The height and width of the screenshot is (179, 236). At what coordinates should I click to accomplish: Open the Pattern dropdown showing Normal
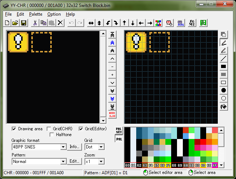[x=63, y=162]
